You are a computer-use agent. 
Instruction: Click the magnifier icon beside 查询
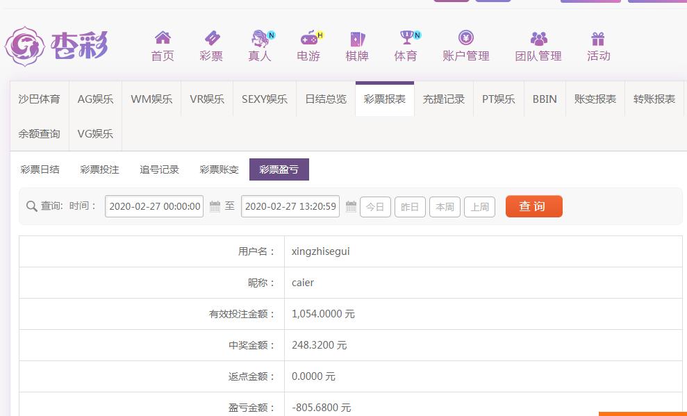(31, 206)
